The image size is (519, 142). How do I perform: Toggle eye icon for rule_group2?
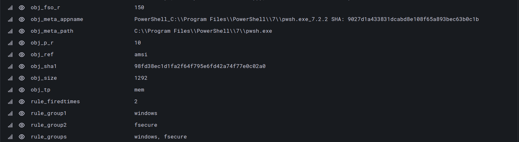point(22,125)
